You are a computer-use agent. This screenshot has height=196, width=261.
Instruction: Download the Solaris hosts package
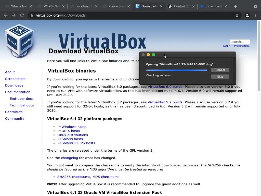coord(72,139)
